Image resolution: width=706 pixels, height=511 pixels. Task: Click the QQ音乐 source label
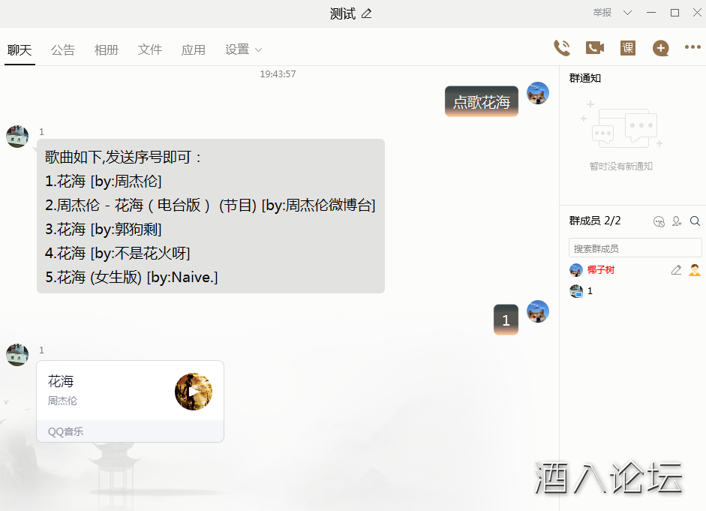coord(66,431)
